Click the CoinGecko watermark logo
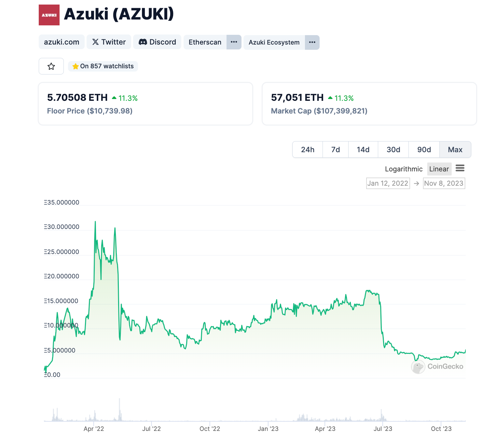Image resolution: width=483 pixels, height=441 pixels. pyautogui.click(x=437, y=367)
